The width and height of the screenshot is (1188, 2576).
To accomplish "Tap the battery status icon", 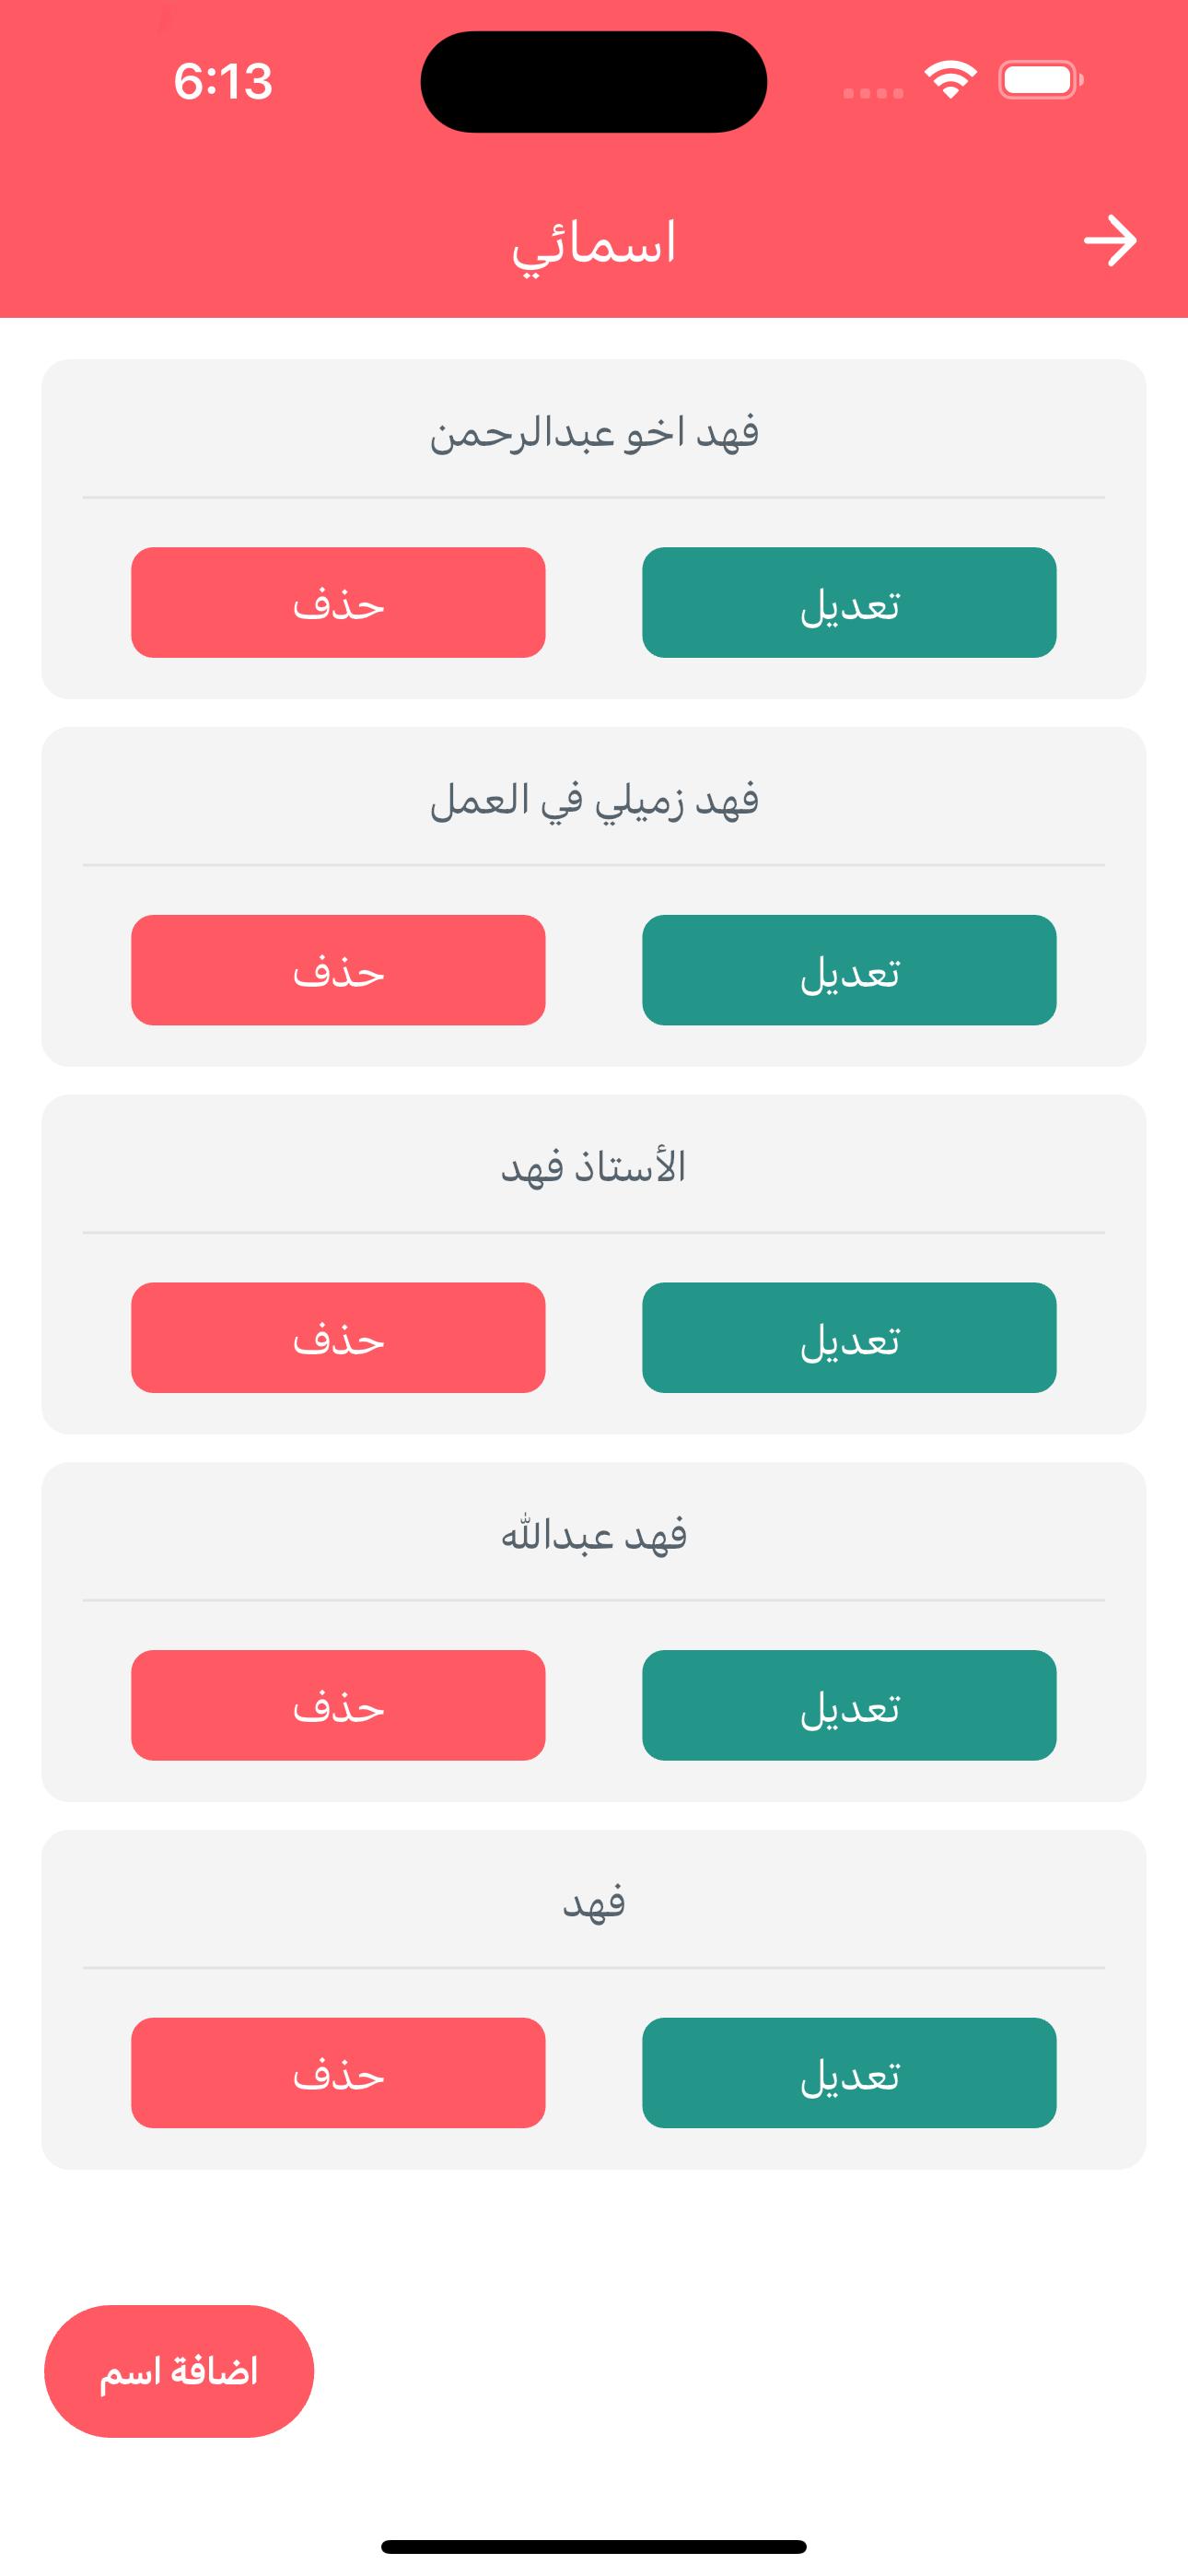I will [1040, 80].
